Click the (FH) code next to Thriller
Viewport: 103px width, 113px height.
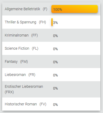pyautogui.click(x=42, y=22)
